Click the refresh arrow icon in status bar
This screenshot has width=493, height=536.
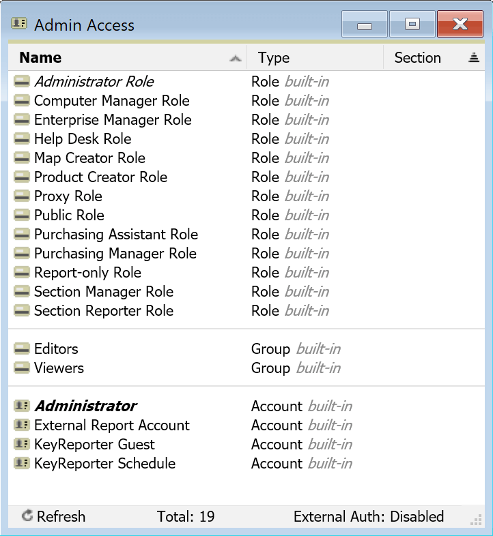tap(27, 516)
